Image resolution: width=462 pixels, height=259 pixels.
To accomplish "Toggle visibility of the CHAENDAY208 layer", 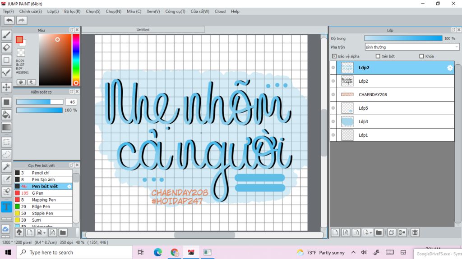I will click(333, 94).
